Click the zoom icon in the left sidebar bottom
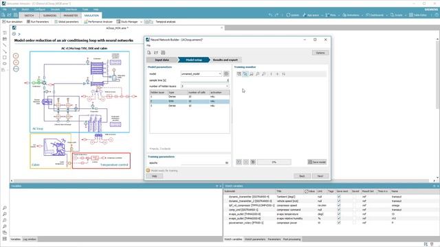 5,208
